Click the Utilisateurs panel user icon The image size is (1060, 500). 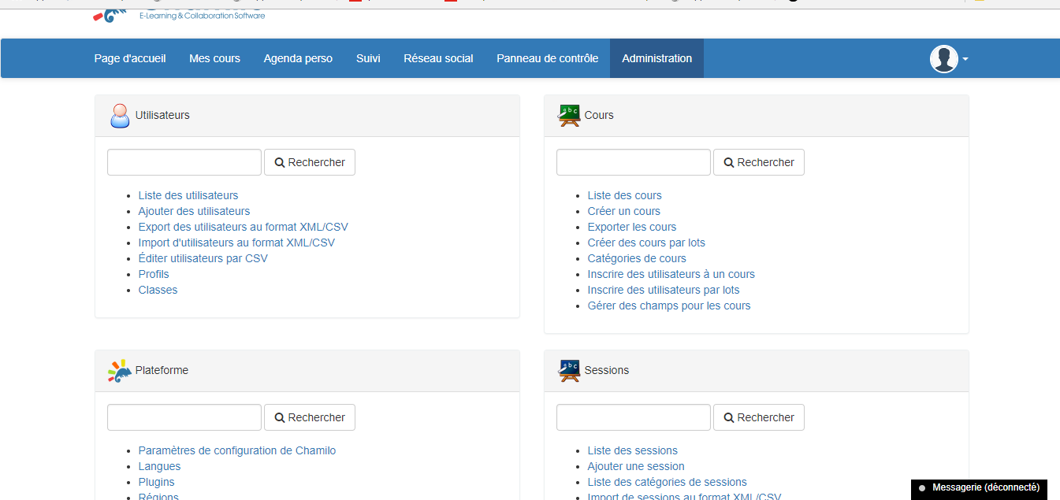point(119,116)
